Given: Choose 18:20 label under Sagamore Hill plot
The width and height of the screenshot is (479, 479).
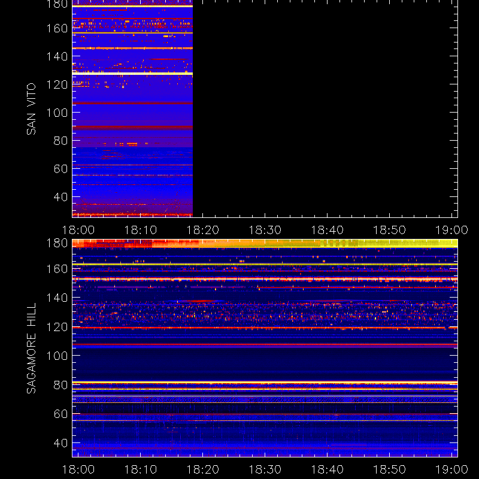Looking at the screenshot, I should [203, 469].
